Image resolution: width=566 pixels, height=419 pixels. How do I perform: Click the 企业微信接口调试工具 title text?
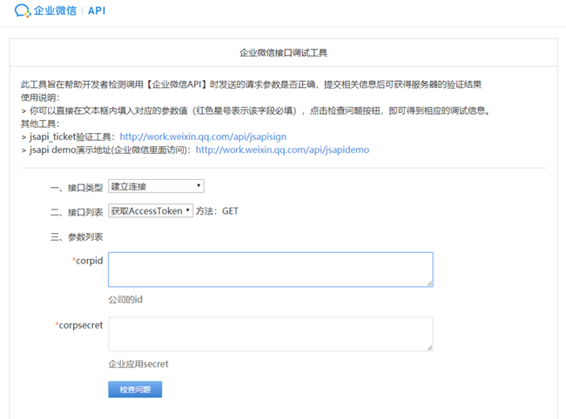[283, 53]
